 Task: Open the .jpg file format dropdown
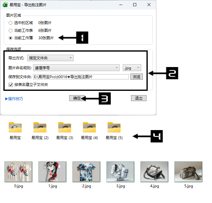pyautogui.click(x=132, y=68)
